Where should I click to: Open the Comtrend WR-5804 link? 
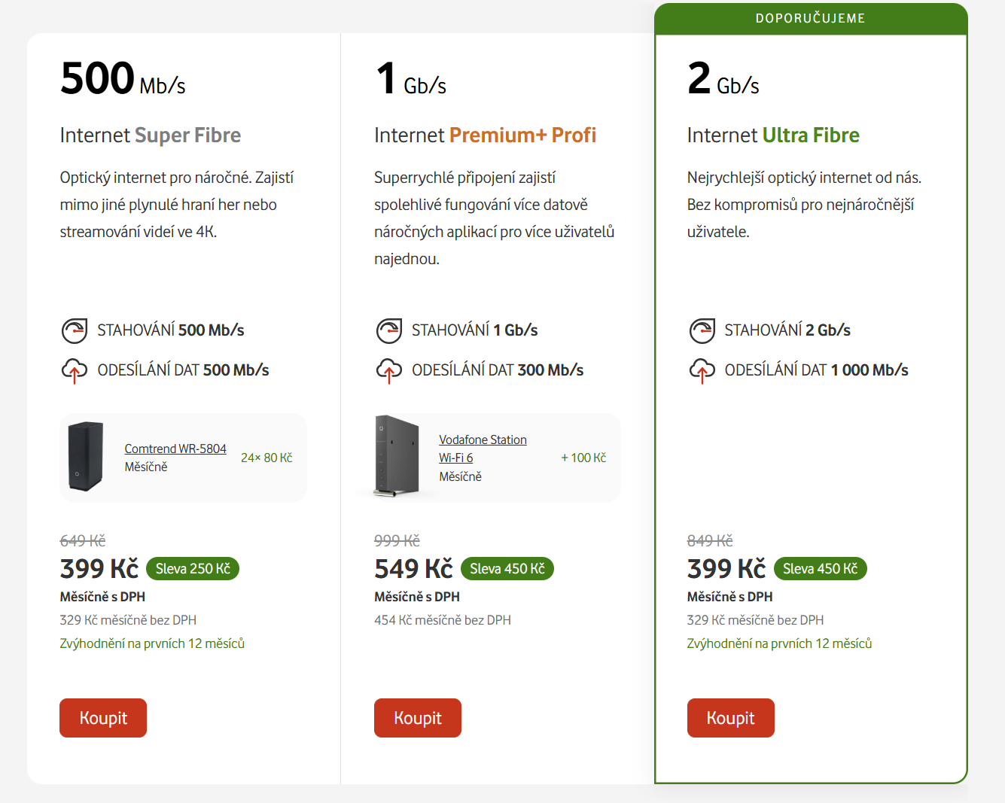coord(175,449)
